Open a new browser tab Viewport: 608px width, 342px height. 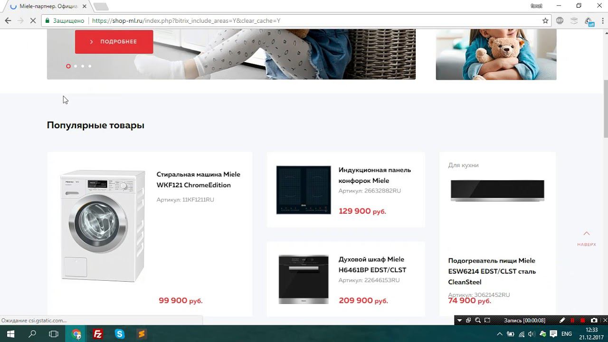(x=101, y=7)
